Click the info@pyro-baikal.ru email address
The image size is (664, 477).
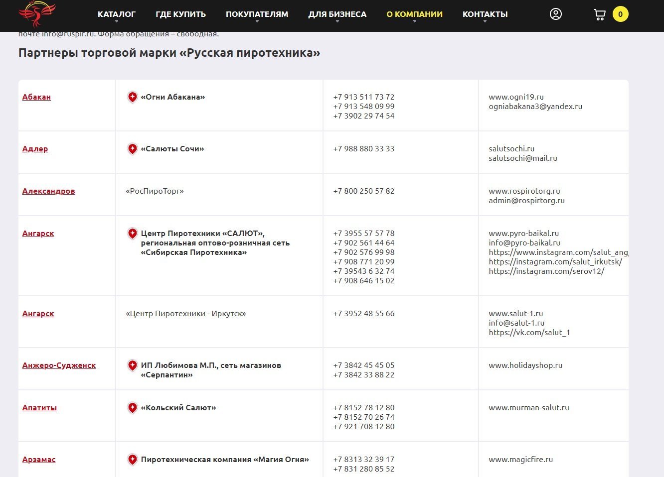click(x=524, y=243)
